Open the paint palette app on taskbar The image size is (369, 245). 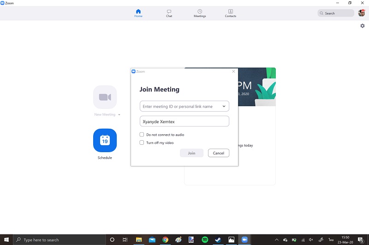179,239
